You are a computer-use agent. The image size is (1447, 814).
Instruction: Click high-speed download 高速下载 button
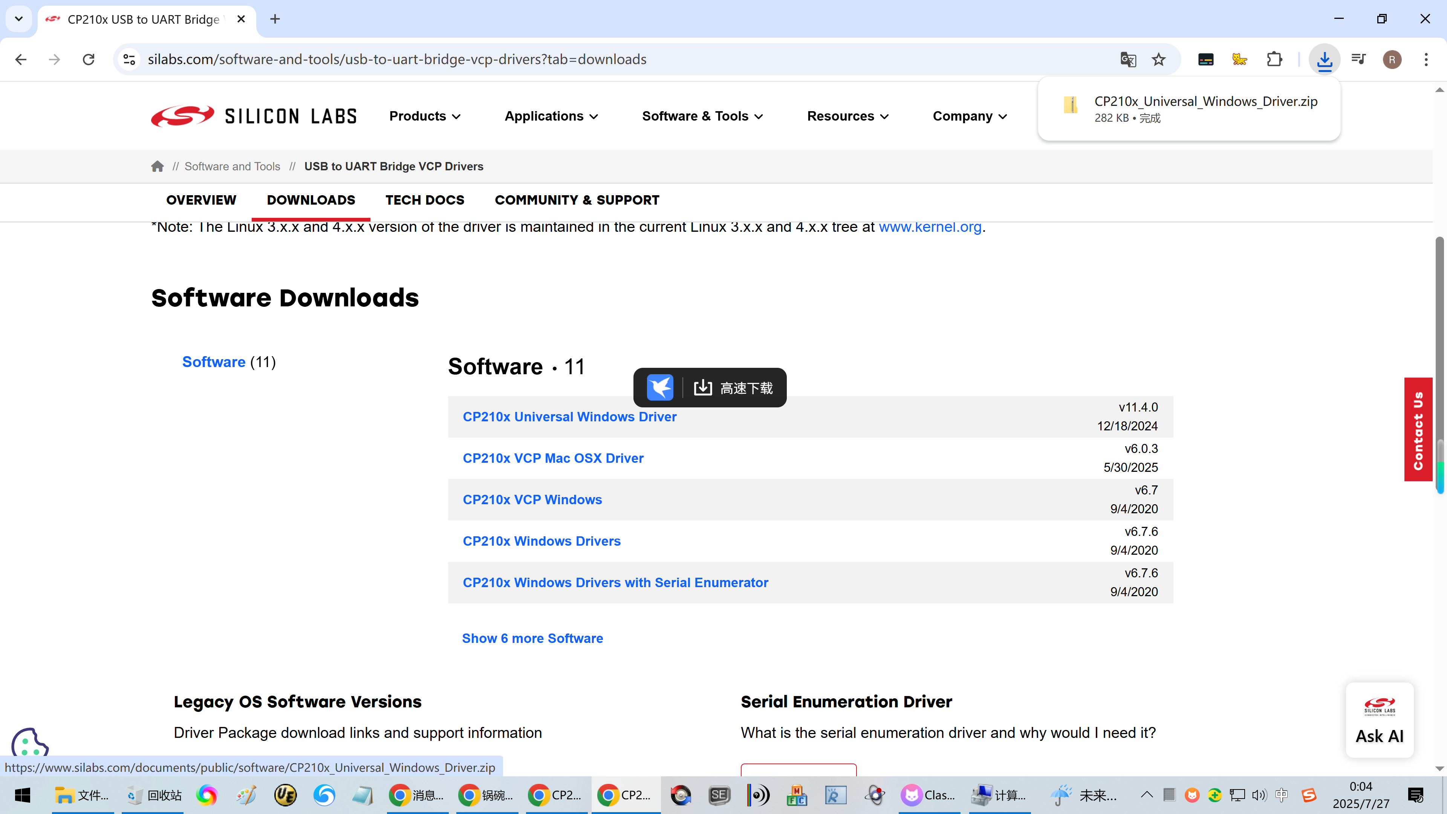[x=734, y=388]
